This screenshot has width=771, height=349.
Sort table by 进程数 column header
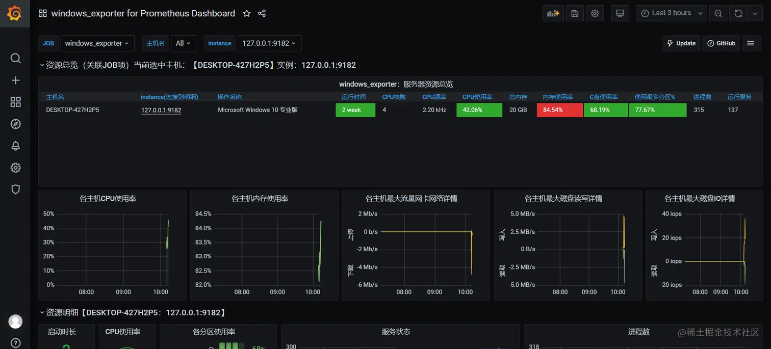pyautogui.click(x=702, y=97)
